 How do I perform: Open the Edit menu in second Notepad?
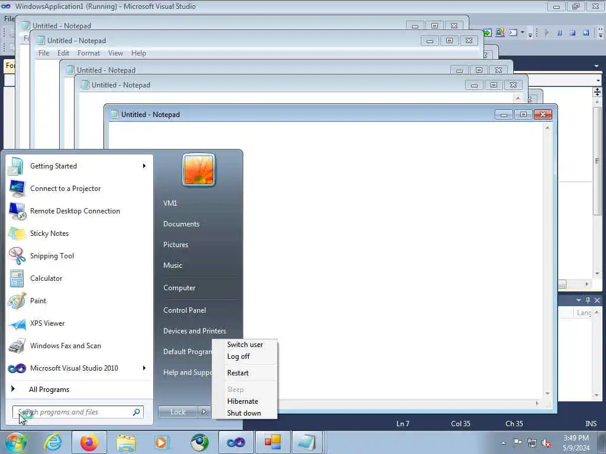63,53
